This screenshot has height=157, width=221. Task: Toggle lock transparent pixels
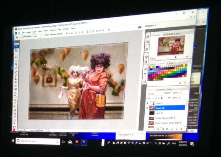pos(153,98)
